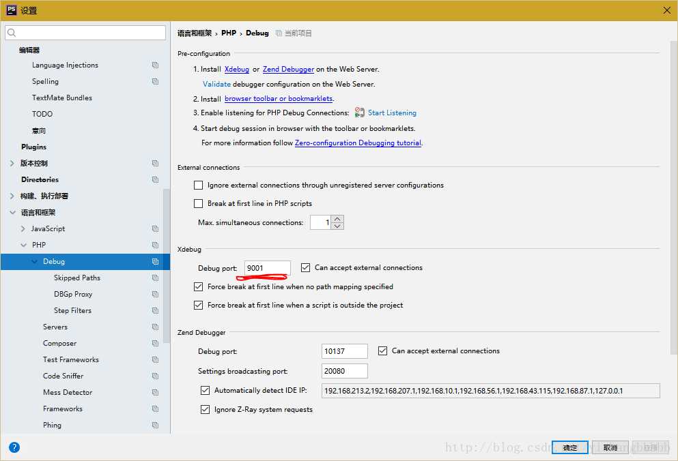Click the project-level icon beside Language Injections
This screenshot has height=461, width=678.
tap(155, 65)
